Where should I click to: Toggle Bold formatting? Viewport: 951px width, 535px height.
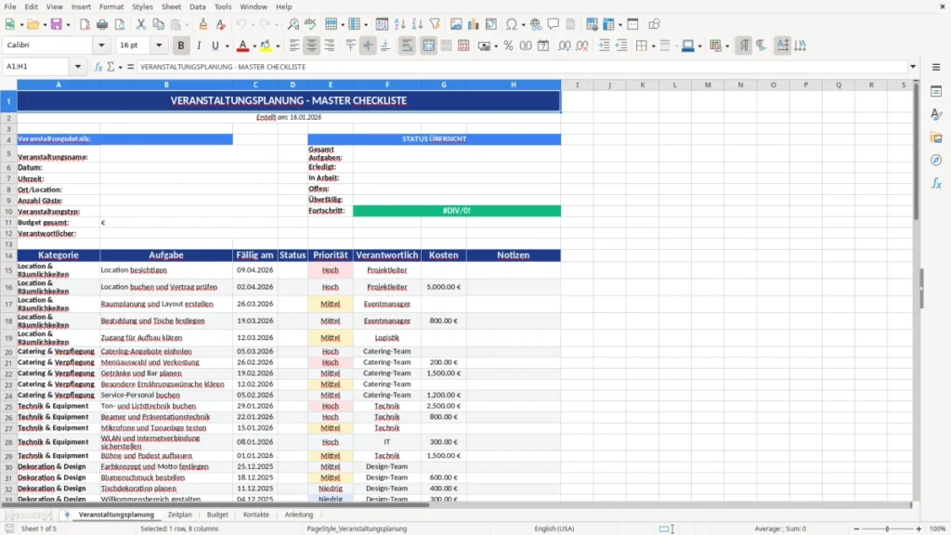181,46
